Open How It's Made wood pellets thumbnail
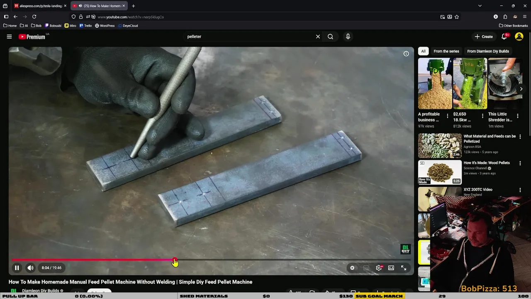 click(x=440, y=172)
